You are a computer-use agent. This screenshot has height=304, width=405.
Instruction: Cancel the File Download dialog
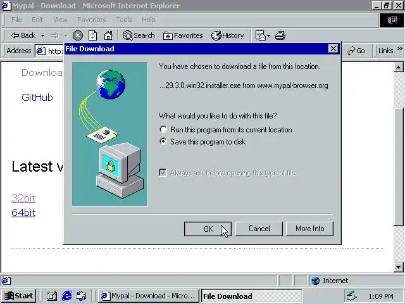259,229
